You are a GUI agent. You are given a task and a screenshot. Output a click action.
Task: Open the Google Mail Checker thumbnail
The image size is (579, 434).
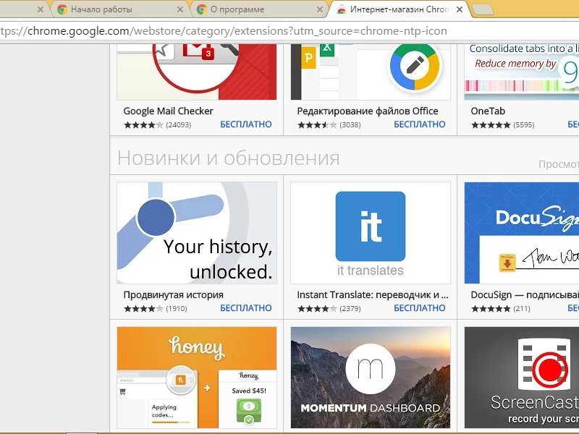(196, 72)
